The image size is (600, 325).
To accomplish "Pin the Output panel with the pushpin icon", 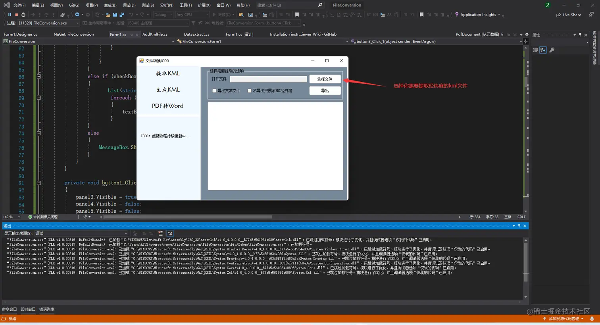I will [519, 226].
